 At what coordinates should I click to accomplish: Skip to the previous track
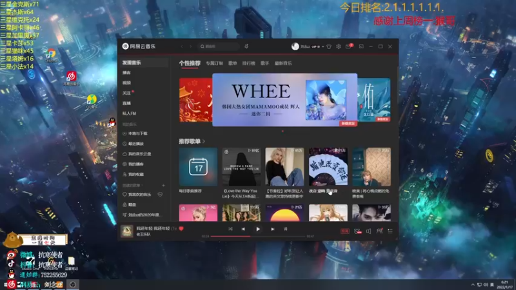click(x=243, y=229)
